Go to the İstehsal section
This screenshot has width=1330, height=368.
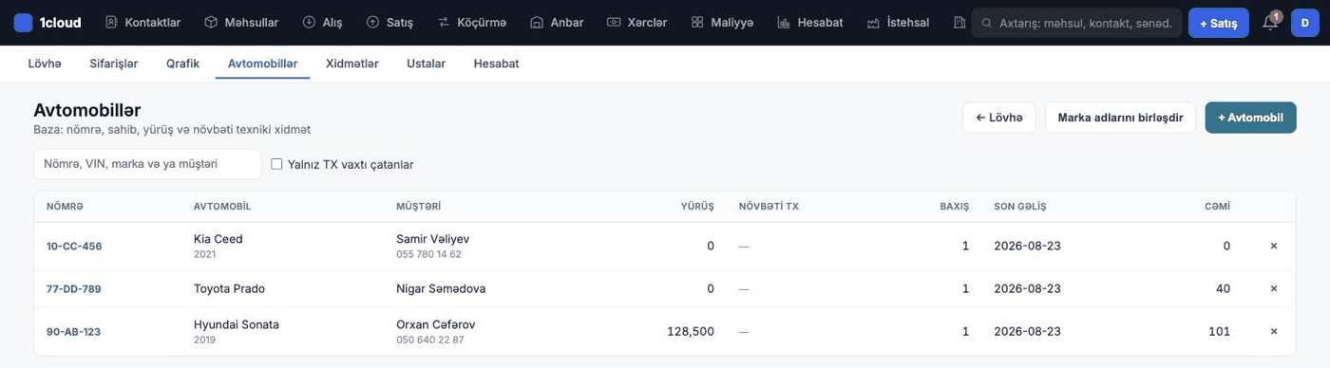[x=898, y=23]
